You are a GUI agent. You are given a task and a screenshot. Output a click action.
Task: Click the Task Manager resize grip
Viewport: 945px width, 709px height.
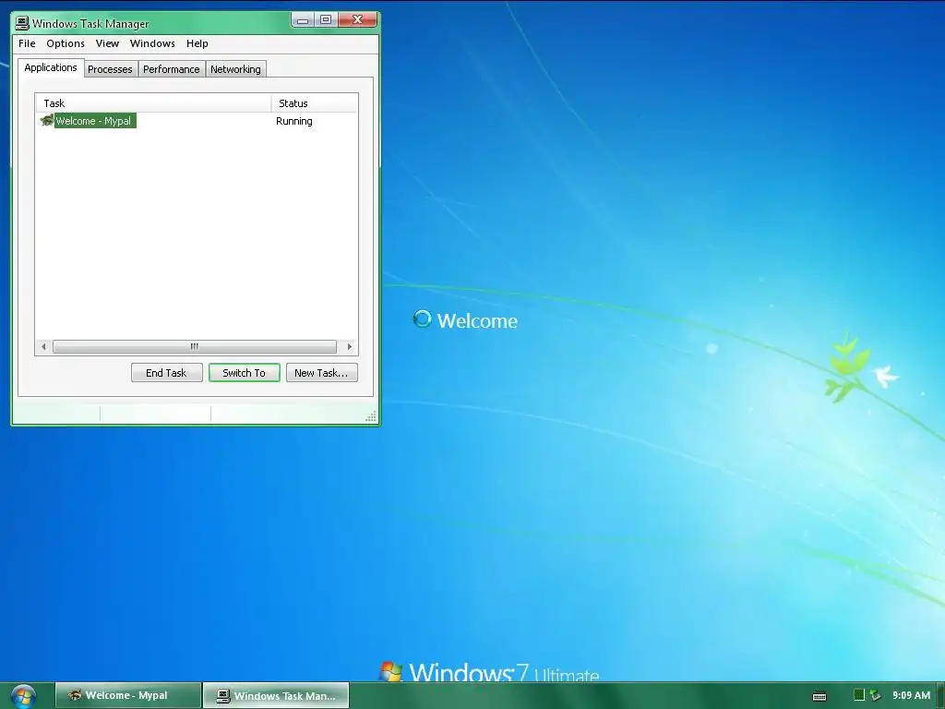point(371,416)
